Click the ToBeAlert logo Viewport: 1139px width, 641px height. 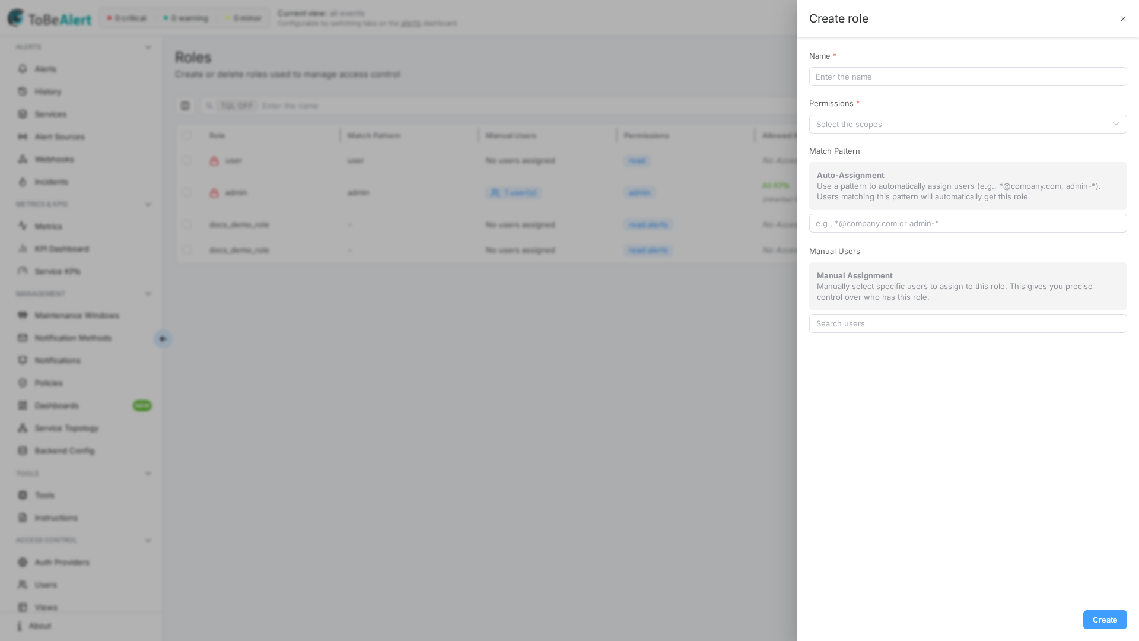pos(50,18)
